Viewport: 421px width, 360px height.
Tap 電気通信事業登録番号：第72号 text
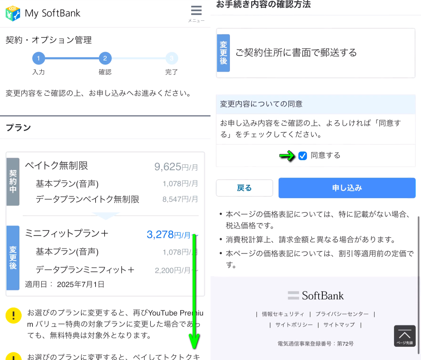[315, 343]
